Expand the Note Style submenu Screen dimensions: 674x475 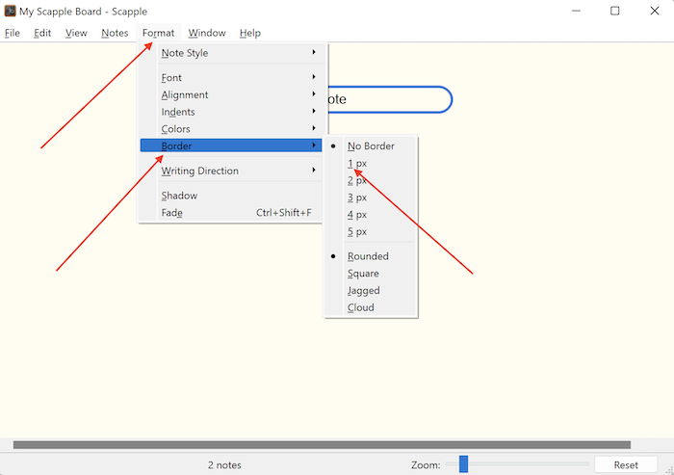click(231, 53)
